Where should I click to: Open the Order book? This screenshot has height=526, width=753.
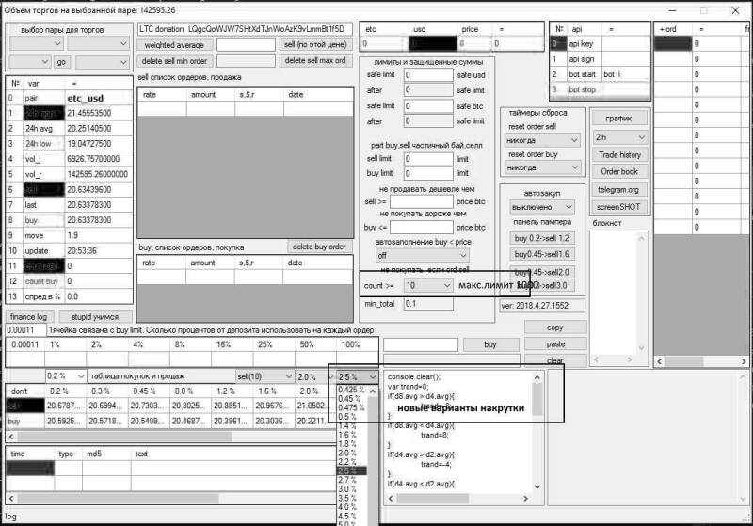pyautogui.click(x=618, y=172)
